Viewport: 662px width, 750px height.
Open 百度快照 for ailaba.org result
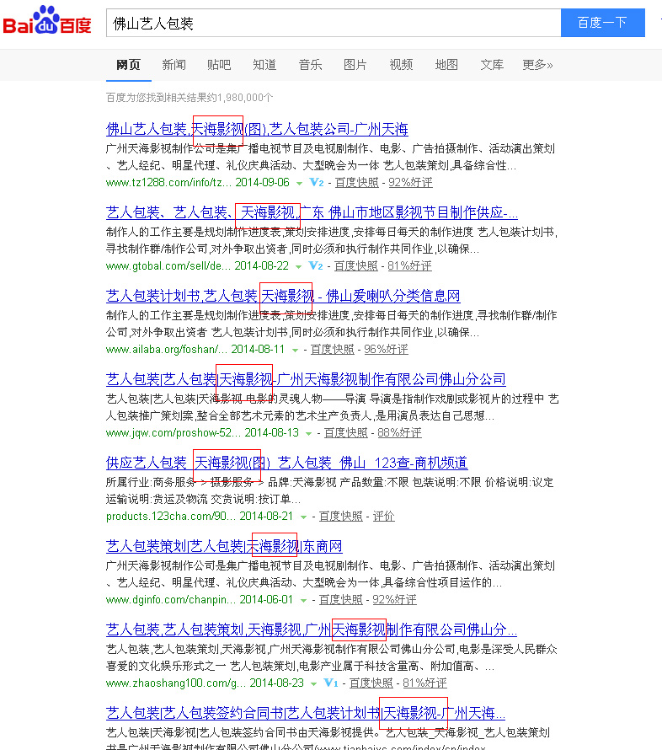tap(332, 349)
